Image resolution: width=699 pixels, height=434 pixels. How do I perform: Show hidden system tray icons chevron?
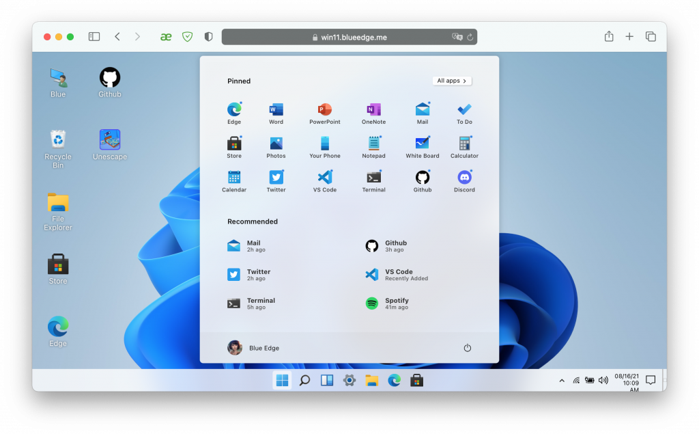click(x=562, y=381)
